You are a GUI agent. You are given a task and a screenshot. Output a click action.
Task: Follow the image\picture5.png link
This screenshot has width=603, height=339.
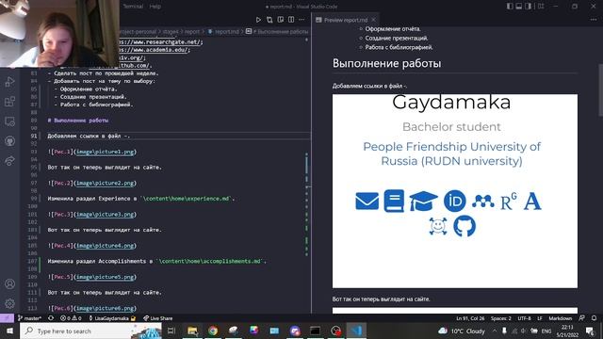[105, 277]
